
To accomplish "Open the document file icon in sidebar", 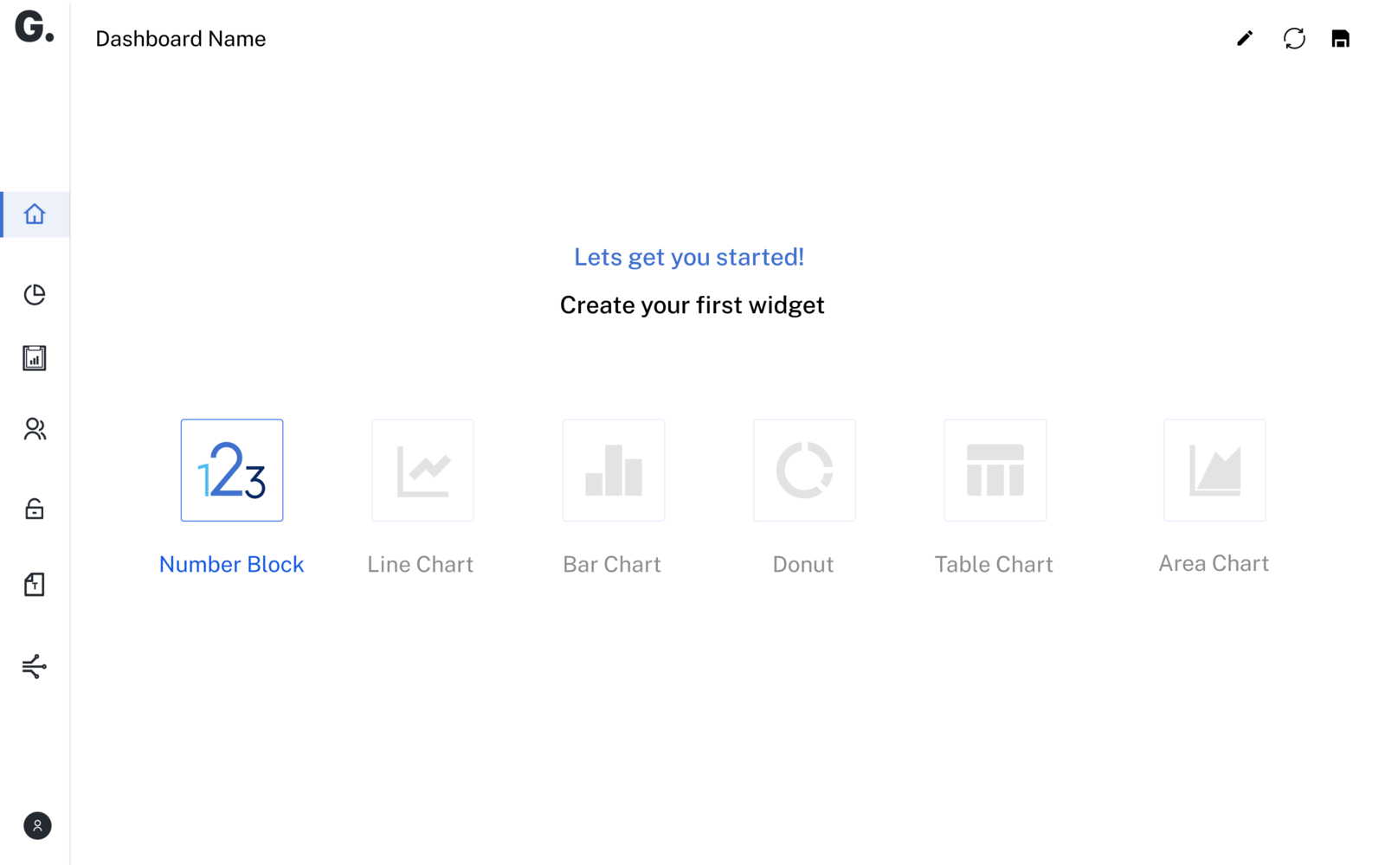I will point(35,585).
